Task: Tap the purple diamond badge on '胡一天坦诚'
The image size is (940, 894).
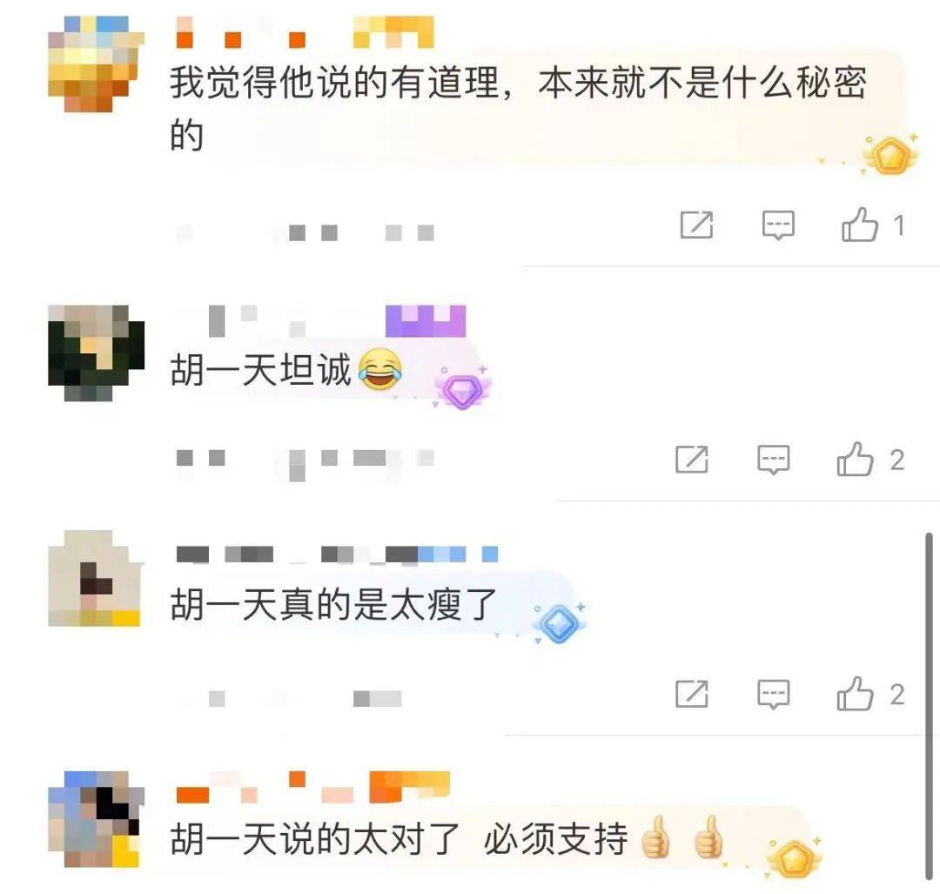Action: point(463,390)
